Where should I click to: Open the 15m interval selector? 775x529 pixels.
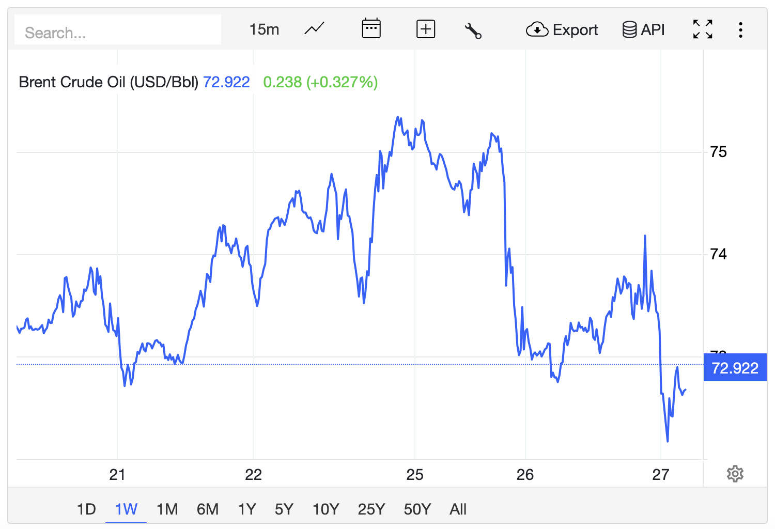[x=264, y=29]
